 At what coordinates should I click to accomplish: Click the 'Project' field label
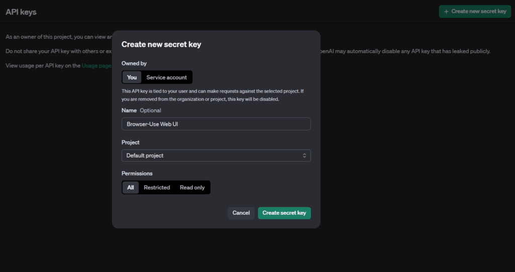click(x=131, y=142)
